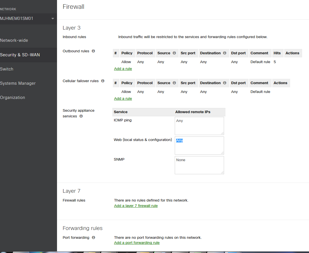Click info icon next to Port forwarding
The height and width of the screenshot is (253, 309).
coord(93,238)
